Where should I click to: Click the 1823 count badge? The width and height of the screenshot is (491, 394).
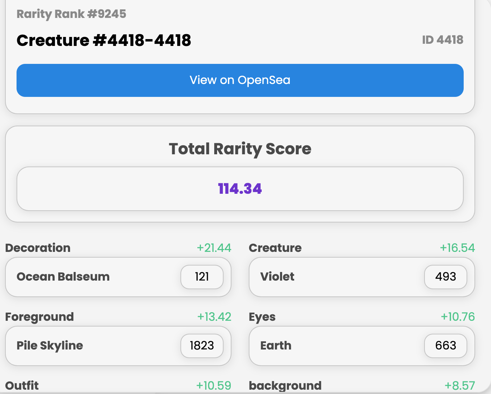[202, 346]
